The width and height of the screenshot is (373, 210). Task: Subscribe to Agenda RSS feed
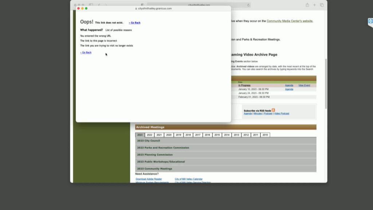click(248, 114)
